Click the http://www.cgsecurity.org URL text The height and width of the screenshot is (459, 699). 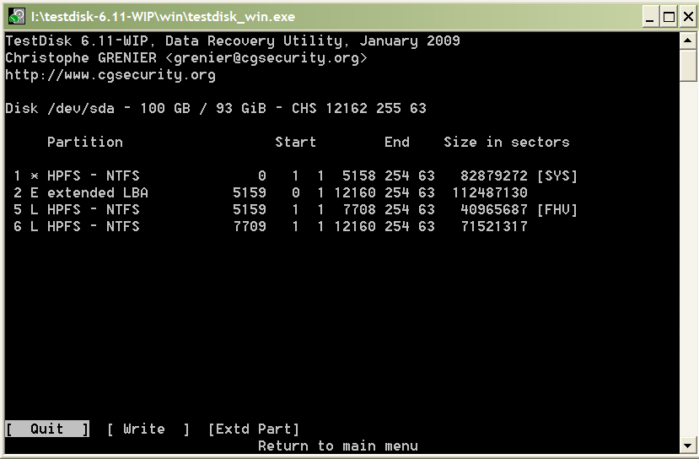pyautogui.click(x=110, y=74)
